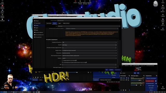Open the Управление битрейтом CBR dropdown
The width and height of the screenshot is (166, 93).
point(89,42)
